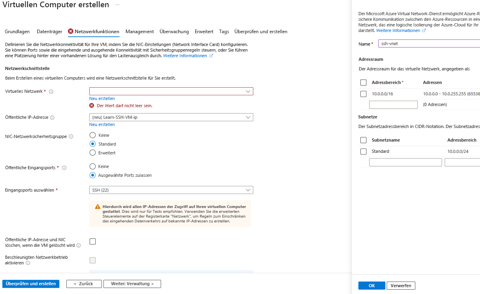The width and height of the screenshot is (480, 294).
Task: Open the Eingangsports auswählen dropdown showing SSH (22)
Action: [x=171, y=190]
